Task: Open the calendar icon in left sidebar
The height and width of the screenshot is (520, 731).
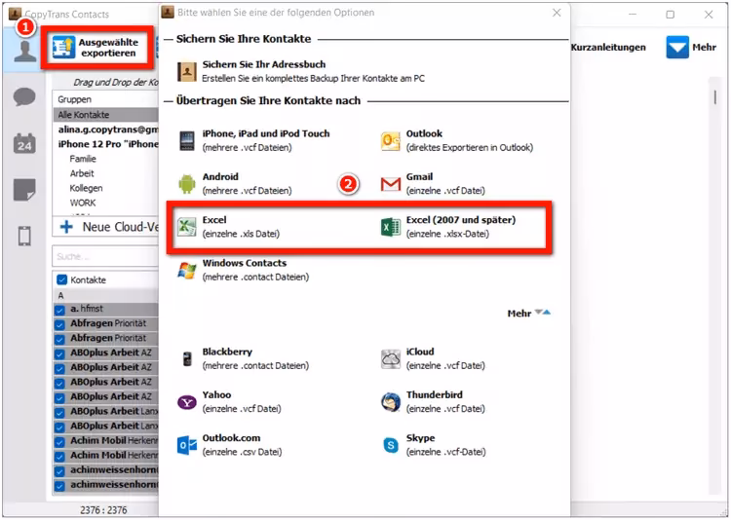Action: 24,143
